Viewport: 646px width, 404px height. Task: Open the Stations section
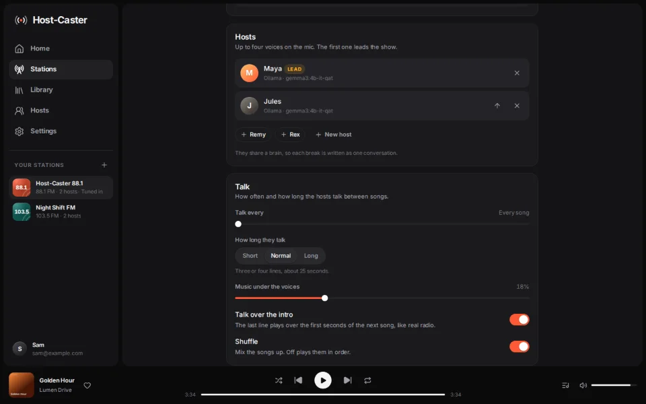(x=61, y=69)
